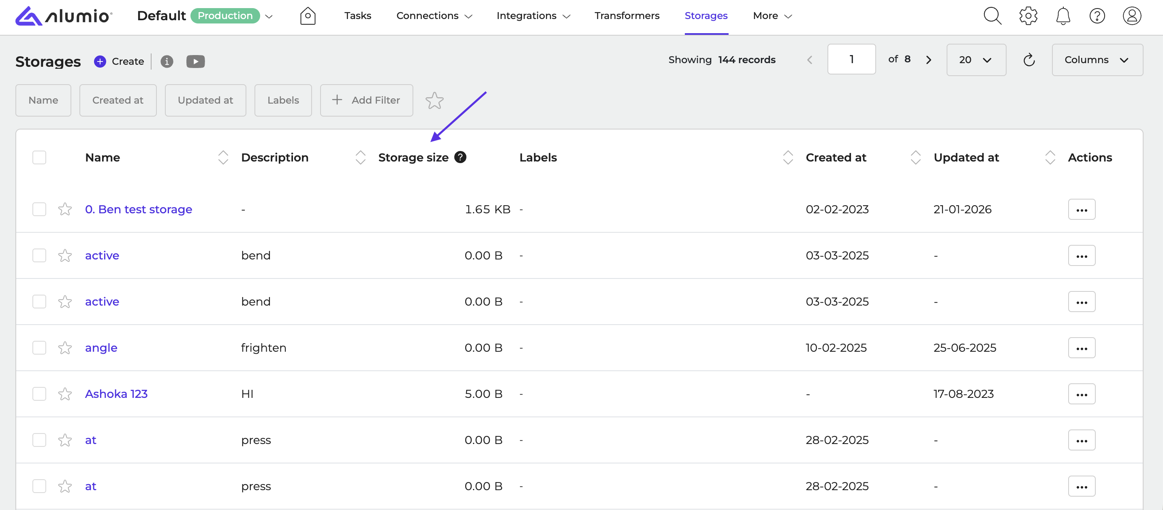Go to the Transformers tab
Image resolution: width=1163 pixels, height=510 pixels.
pyautogui.click(x=626, y=16)
